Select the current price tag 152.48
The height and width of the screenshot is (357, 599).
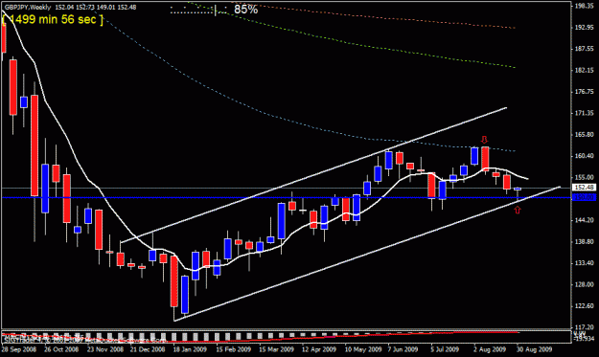(584, 188)
